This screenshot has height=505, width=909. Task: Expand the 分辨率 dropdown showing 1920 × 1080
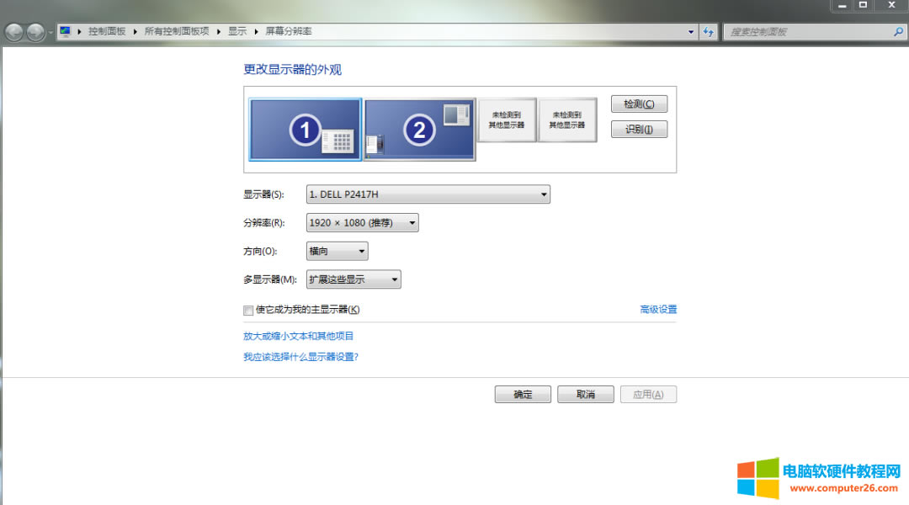click(362, 223)
